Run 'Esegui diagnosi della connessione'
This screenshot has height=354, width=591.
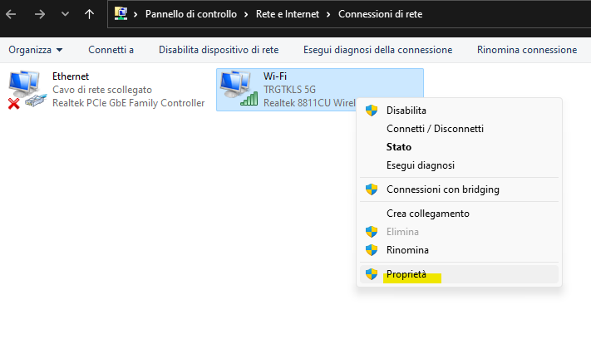(377, 50)
